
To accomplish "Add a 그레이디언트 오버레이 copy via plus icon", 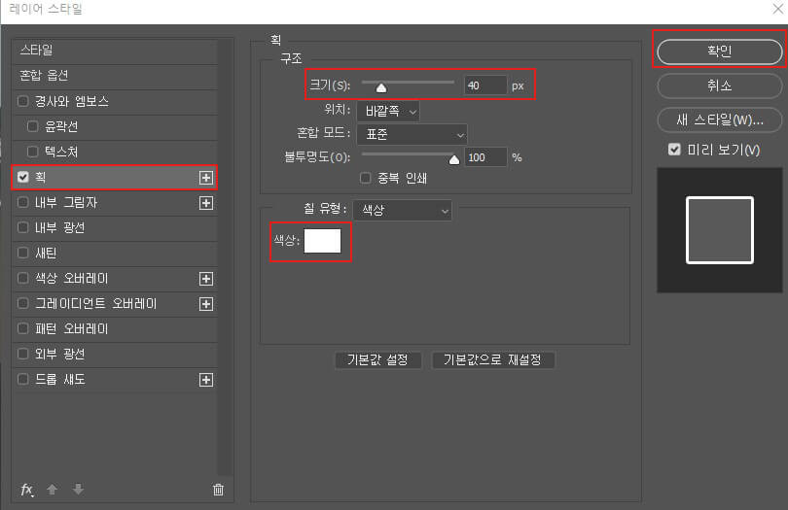I will 206,304.
